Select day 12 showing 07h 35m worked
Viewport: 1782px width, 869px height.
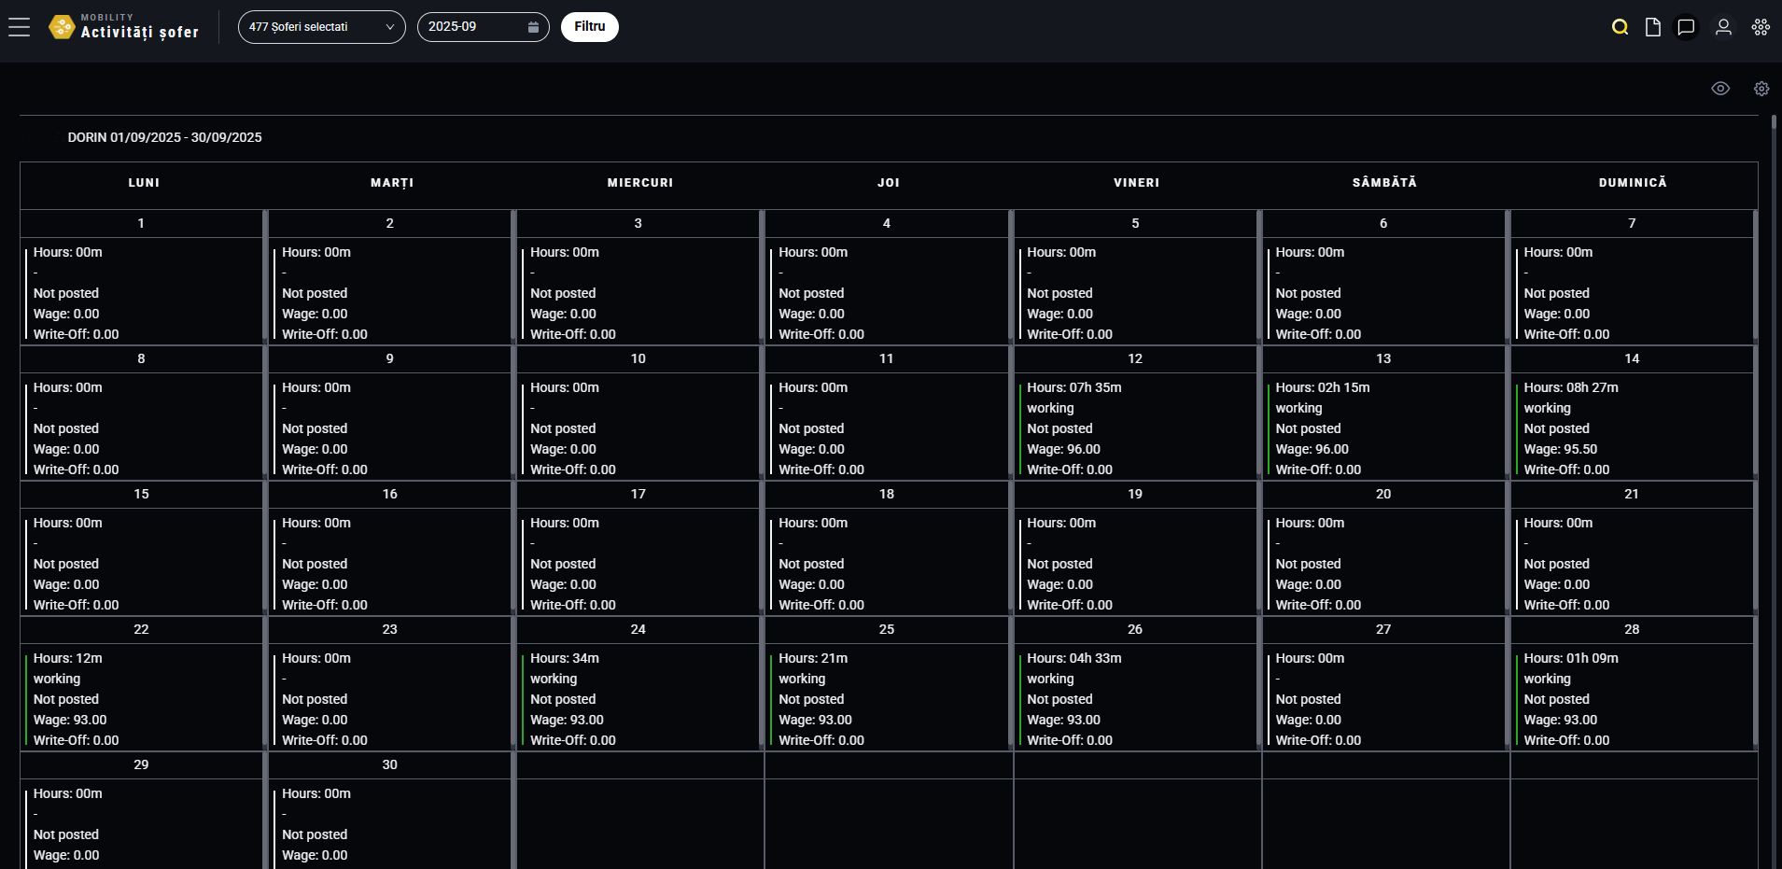[x=1135, y=425]
